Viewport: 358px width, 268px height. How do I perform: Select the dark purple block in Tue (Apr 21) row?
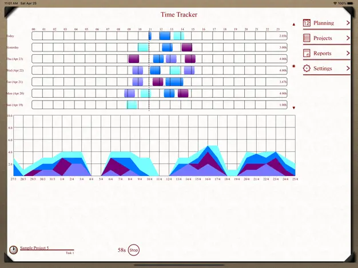[x=158, y=82]
